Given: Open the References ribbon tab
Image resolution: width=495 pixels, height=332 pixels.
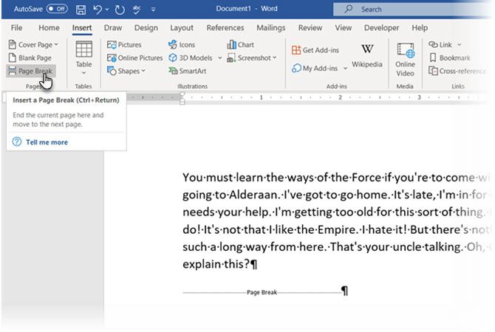Looking at the screenshot, I should pyautogui.click(x=225, y=28).
